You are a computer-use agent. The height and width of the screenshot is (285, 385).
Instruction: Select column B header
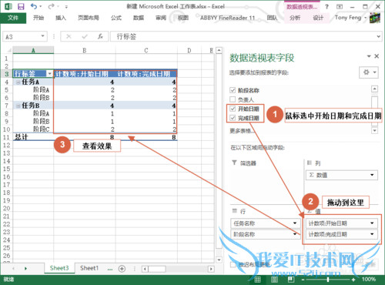[x=85, y=50]
